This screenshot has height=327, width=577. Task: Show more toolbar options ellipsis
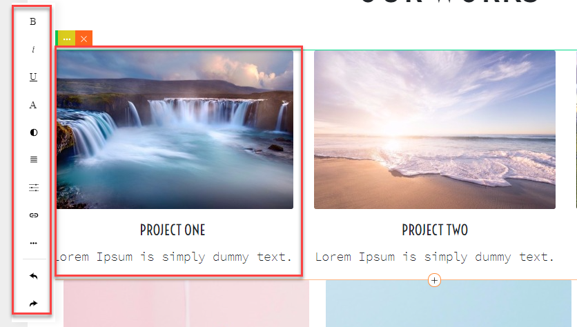tap(34, 243)
